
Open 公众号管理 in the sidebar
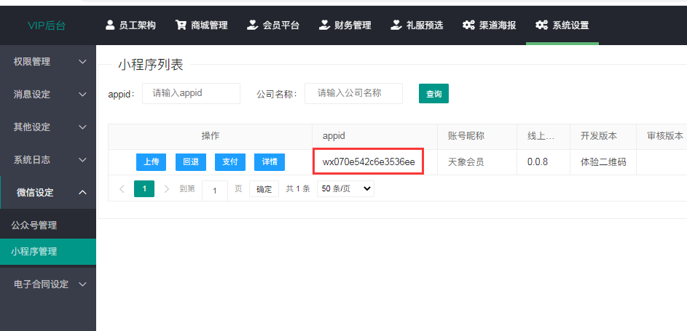(34, 226)
